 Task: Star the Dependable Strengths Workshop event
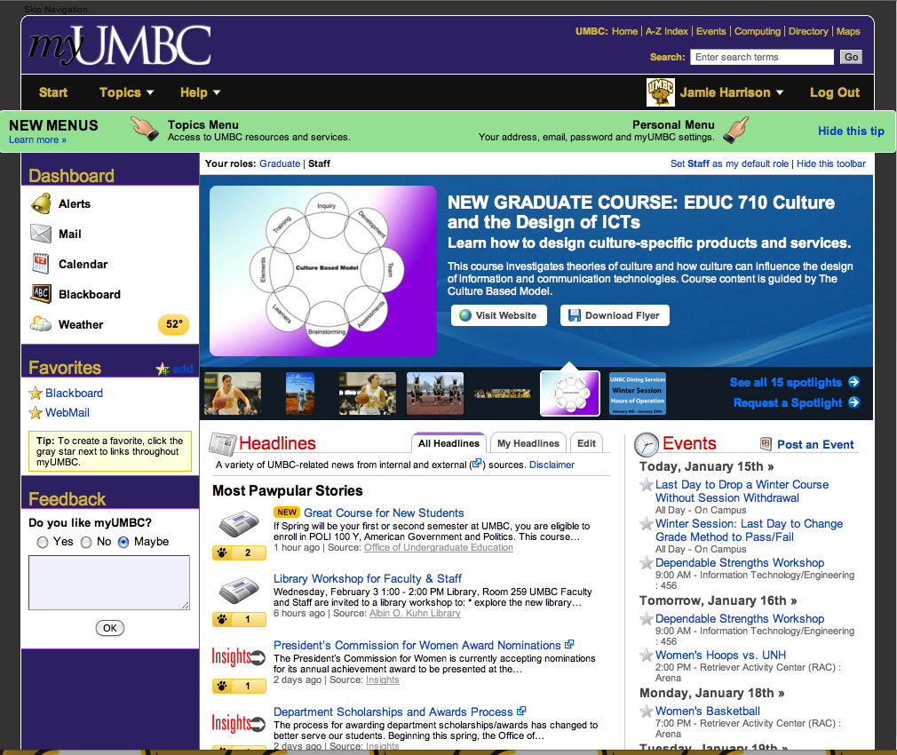(x=647, y=563)
